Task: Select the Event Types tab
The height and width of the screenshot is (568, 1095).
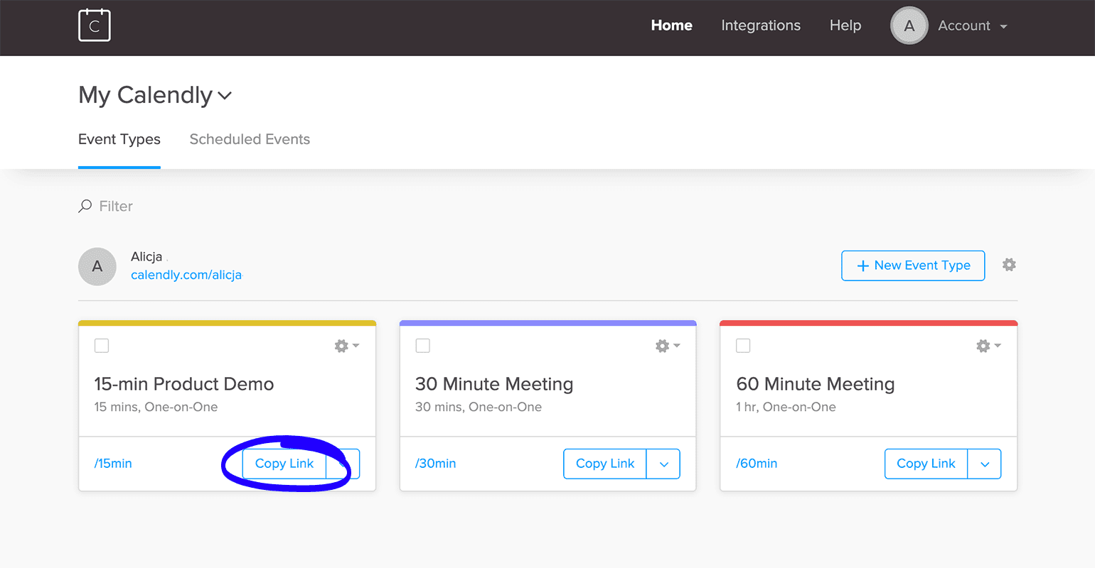Action: (x=119, y=139)
